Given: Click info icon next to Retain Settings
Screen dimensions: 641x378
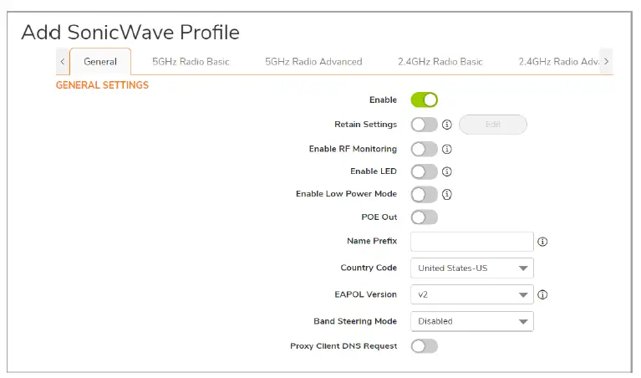Looking at the screenshot, I should click(x=446, y=125).
